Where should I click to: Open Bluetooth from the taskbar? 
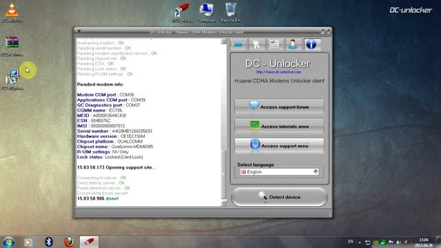pos(49,242)
